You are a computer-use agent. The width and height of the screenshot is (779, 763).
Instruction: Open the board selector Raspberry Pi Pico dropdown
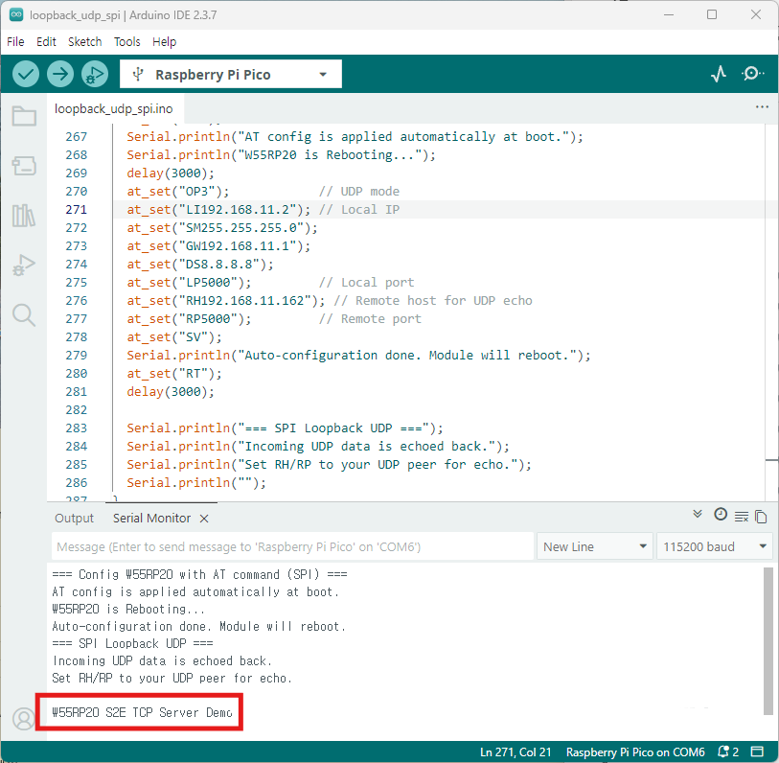(x=230, y=74)
